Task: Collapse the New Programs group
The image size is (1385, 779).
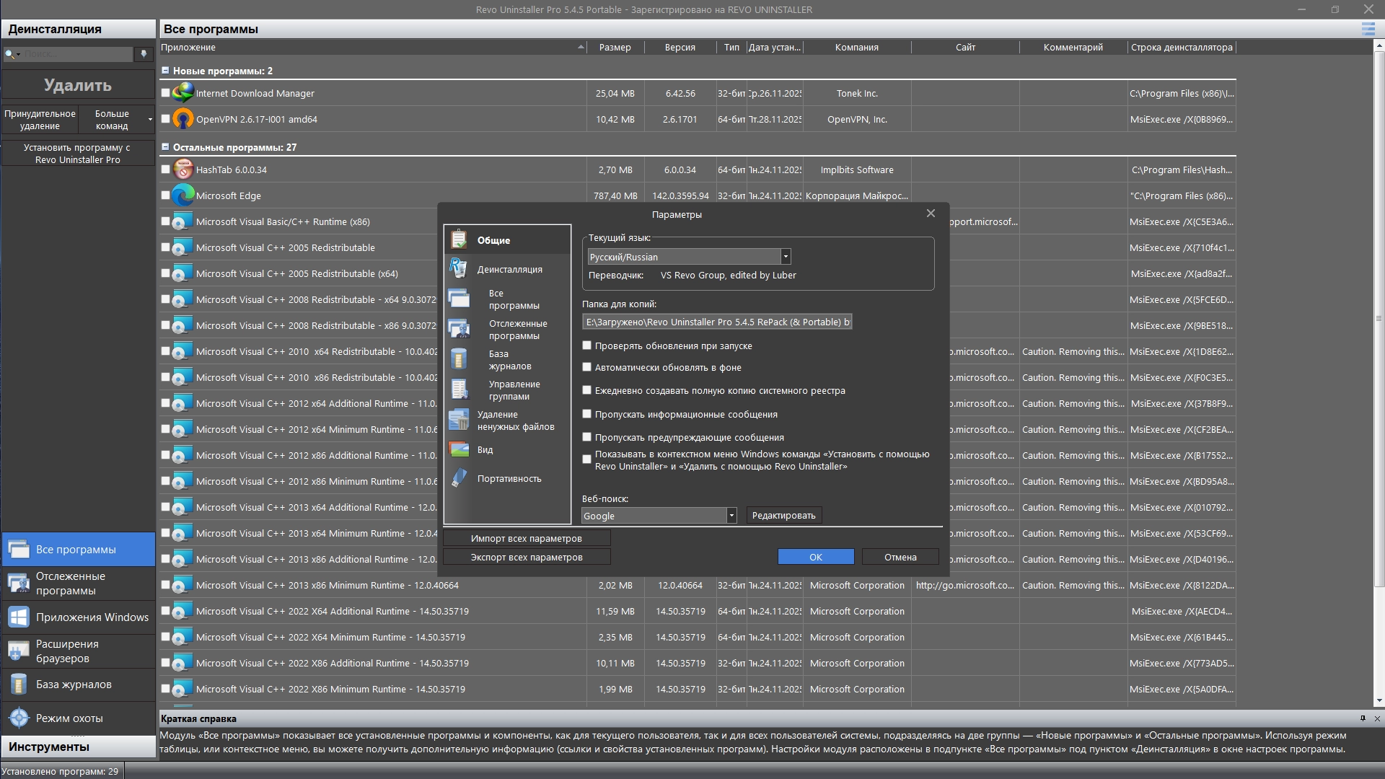Action: 165,71
